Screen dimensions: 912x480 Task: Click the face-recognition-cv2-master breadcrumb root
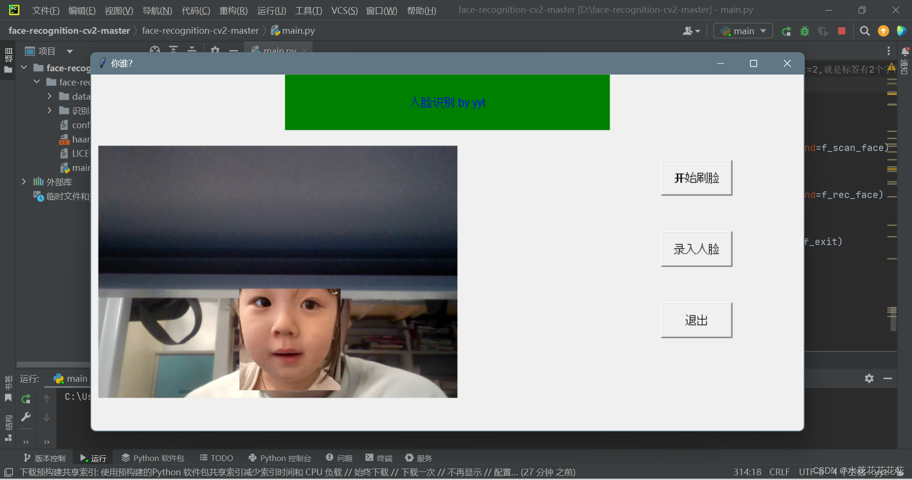[69, 30]
